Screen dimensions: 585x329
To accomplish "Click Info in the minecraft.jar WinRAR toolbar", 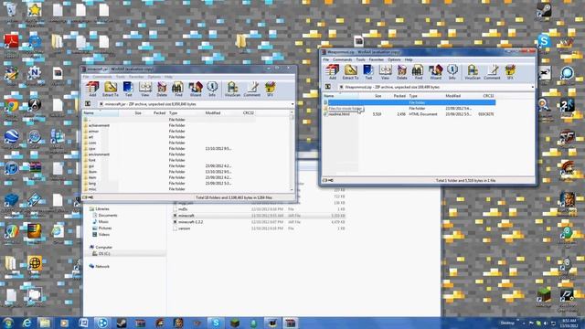I will [212, 90].
